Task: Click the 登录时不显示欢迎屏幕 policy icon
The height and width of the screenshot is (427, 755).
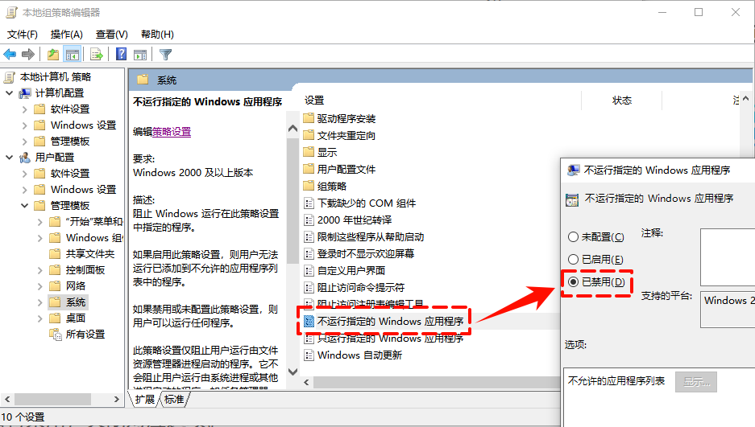Action: (309, 253)
